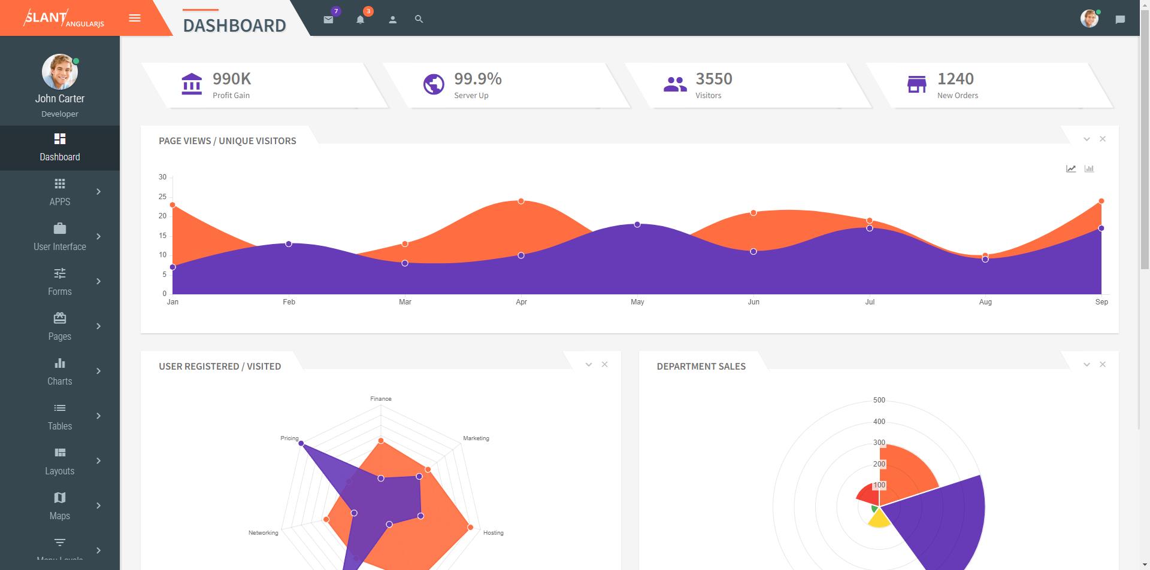The height and width of the screenshot is (570, 1150).
Task: Click the Tables list icon
Action: coord(60,408)
